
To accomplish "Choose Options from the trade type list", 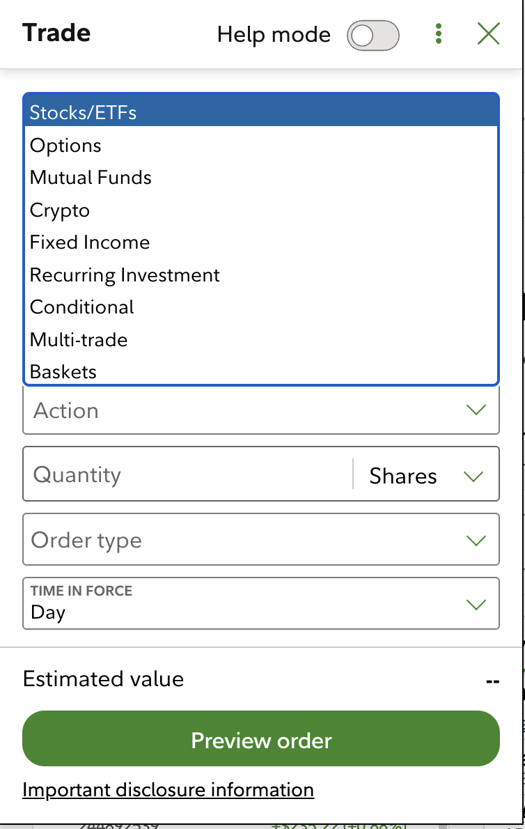I will click(261, 146).
